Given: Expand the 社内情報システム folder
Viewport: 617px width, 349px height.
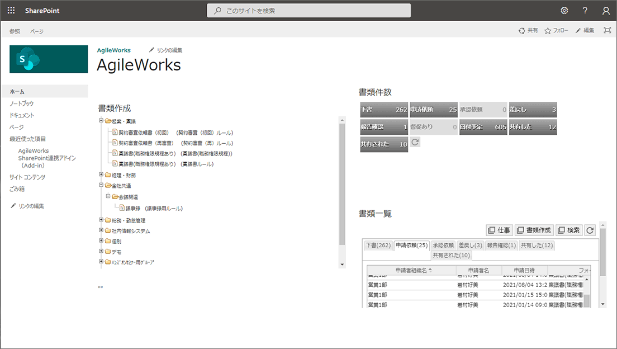Looking at the screenshot, I should tap(101, 230).
